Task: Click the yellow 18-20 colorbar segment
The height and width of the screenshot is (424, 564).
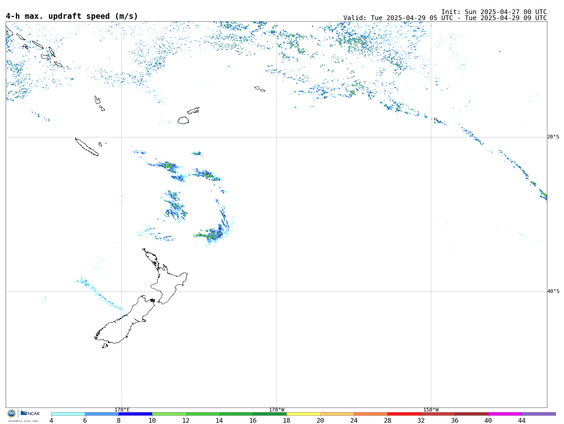Action: coord(303,414)
